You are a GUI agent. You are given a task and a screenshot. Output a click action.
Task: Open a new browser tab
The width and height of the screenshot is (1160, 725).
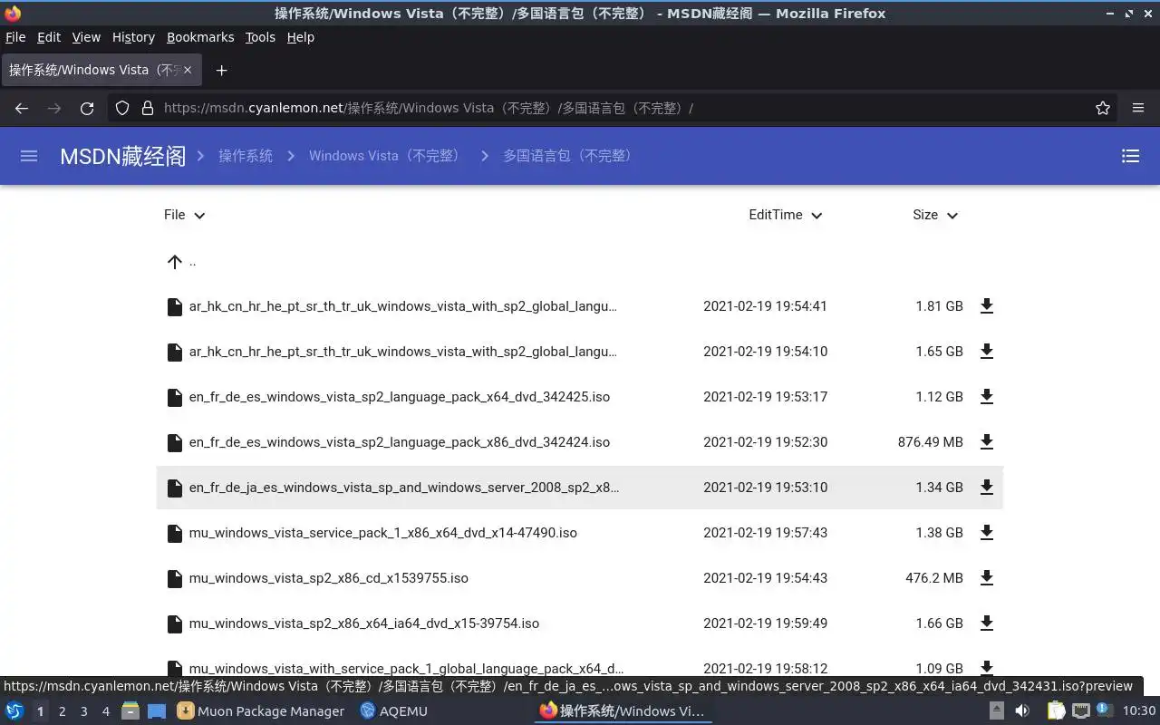[x=221, y=70]
